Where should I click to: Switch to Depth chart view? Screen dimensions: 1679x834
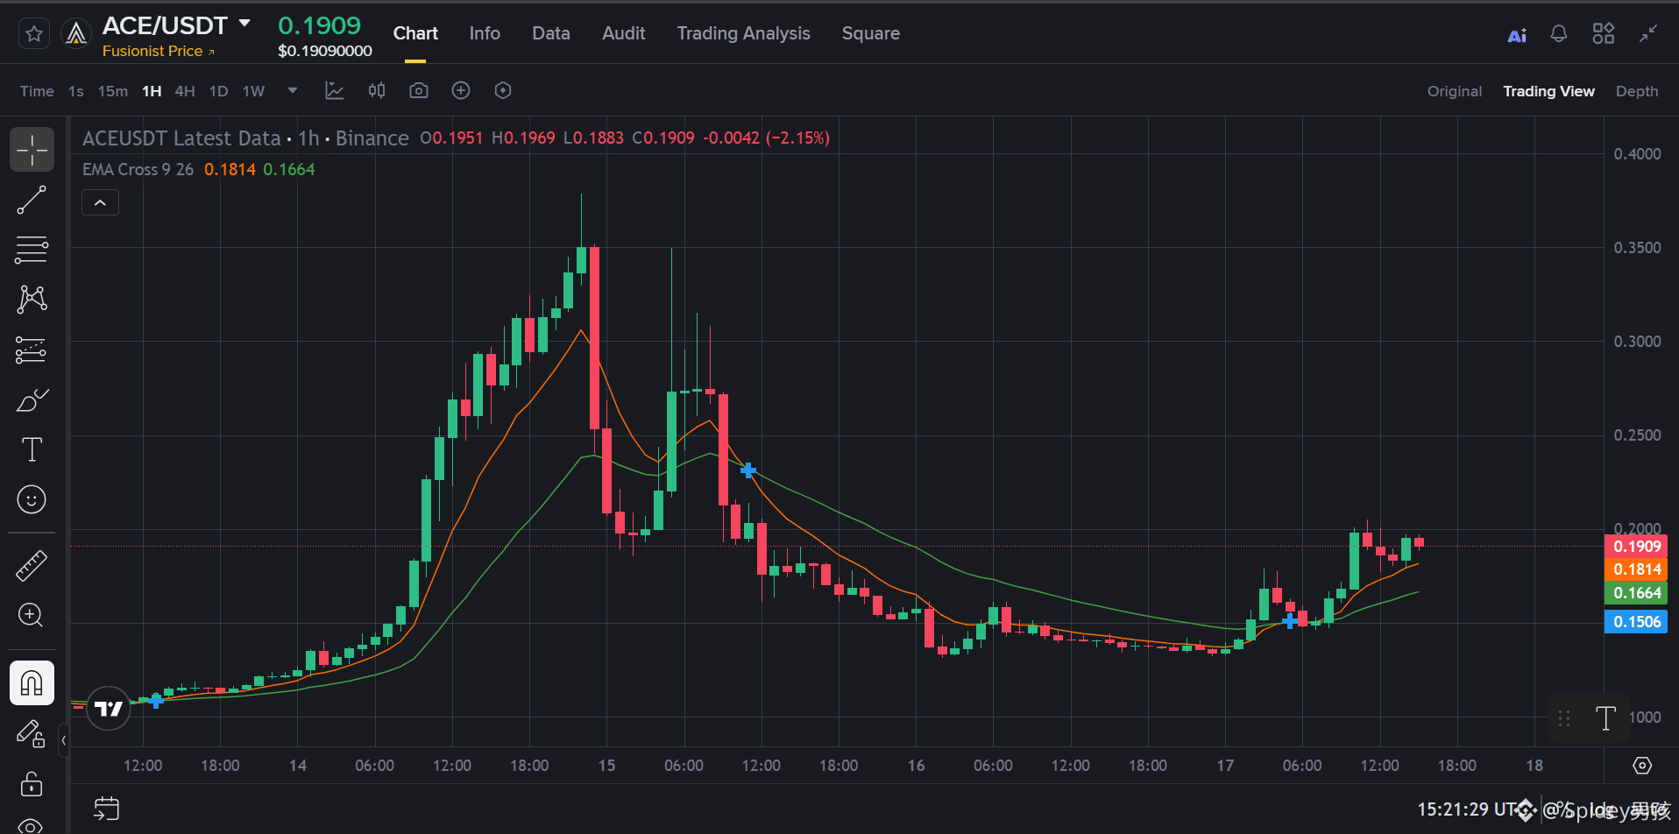click(1637, 91)
